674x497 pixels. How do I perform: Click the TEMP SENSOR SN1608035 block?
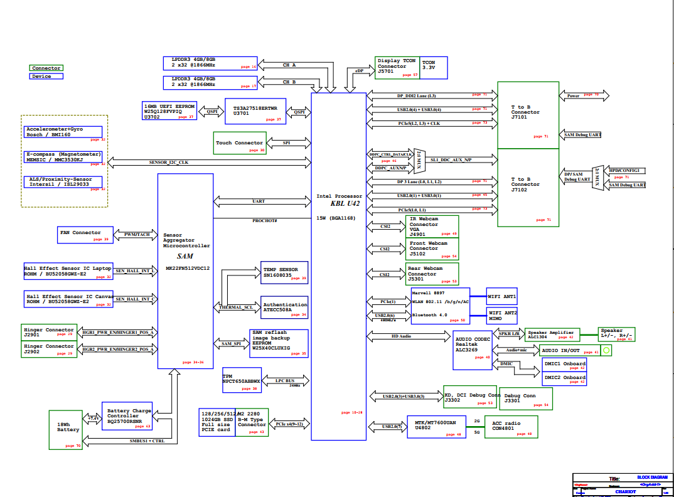tap(286, 272)
